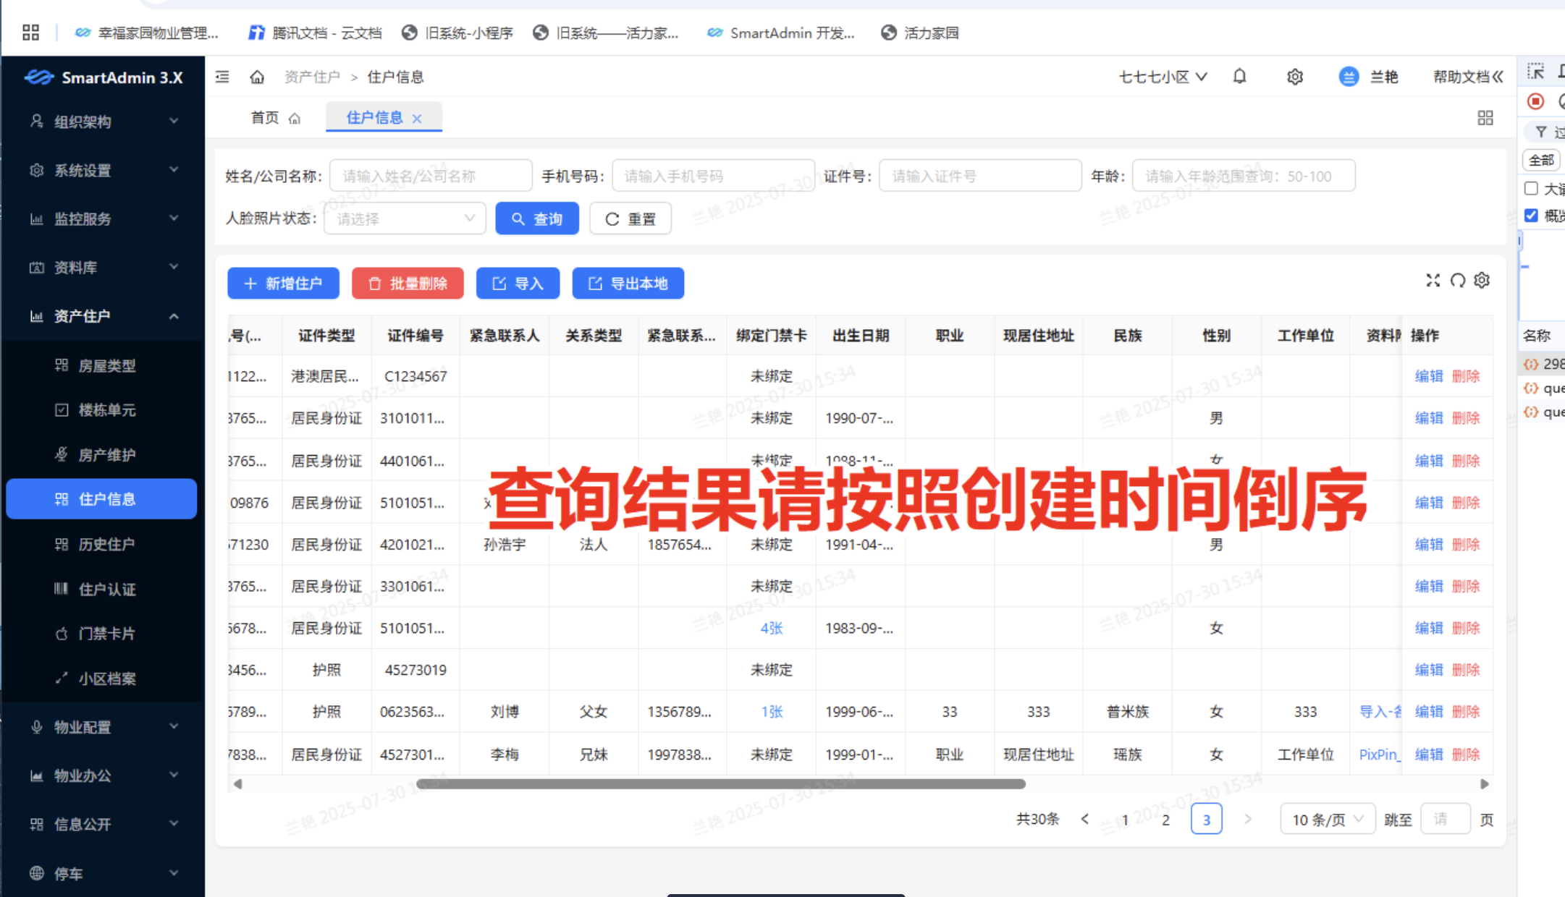The width and height of the screenshot is (1565, 897).
Task: Collapse sidebar with menu fold icon
Action: click(222, 77)
